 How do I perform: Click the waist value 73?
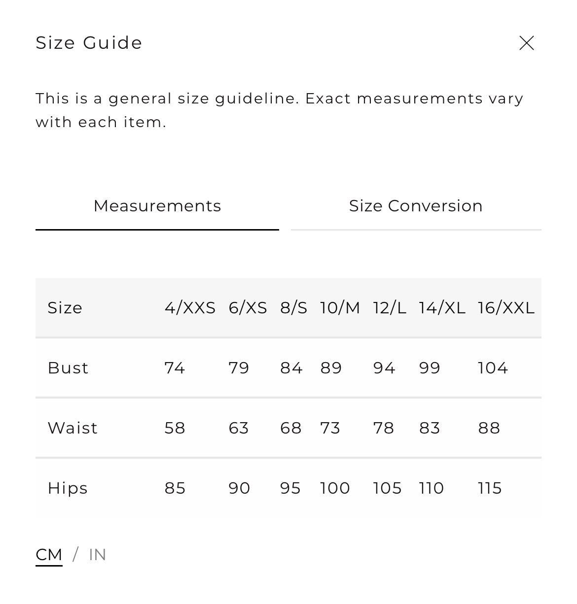click(x=330, y=428)
